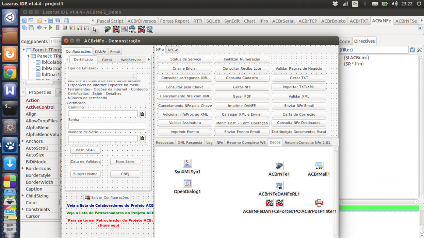Image resolution: width=424 pixels, height=238 pixels.
Task: Collapse the Form1: TForm tree node
Action: coord(24,50)
